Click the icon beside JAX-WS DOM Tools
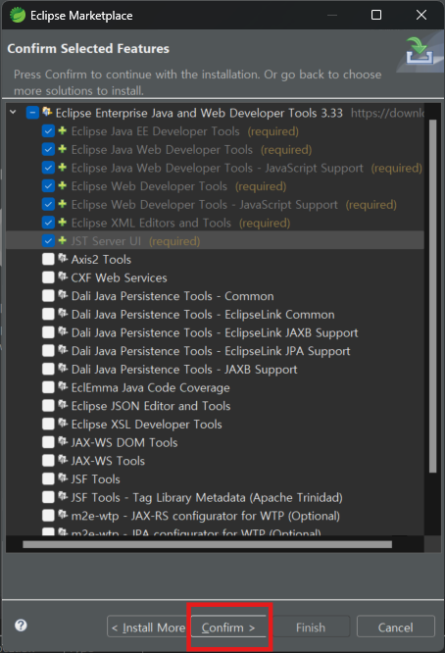445x653 pixels. pos(63,441)
